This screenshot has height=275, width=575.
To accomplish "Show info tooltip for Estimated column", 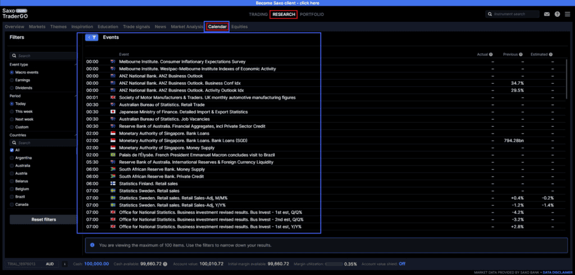I will pyautogui.click(x=551, y=54).
